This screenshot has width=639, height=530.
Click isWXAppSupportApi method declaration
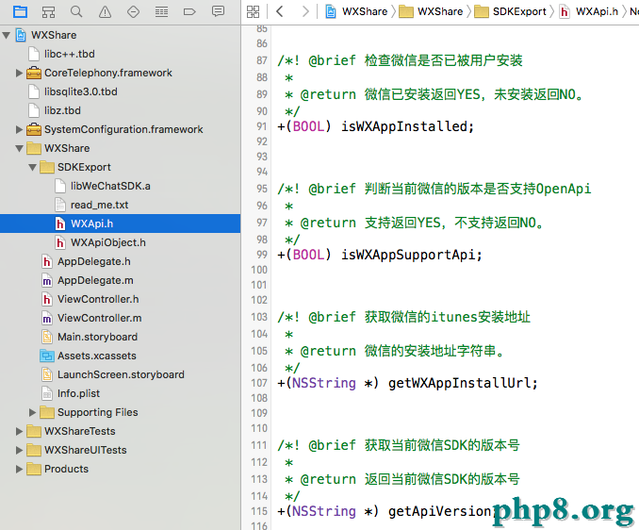[412, 255]
